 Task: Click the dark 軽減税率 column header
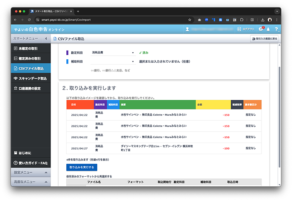pos(237,104)
